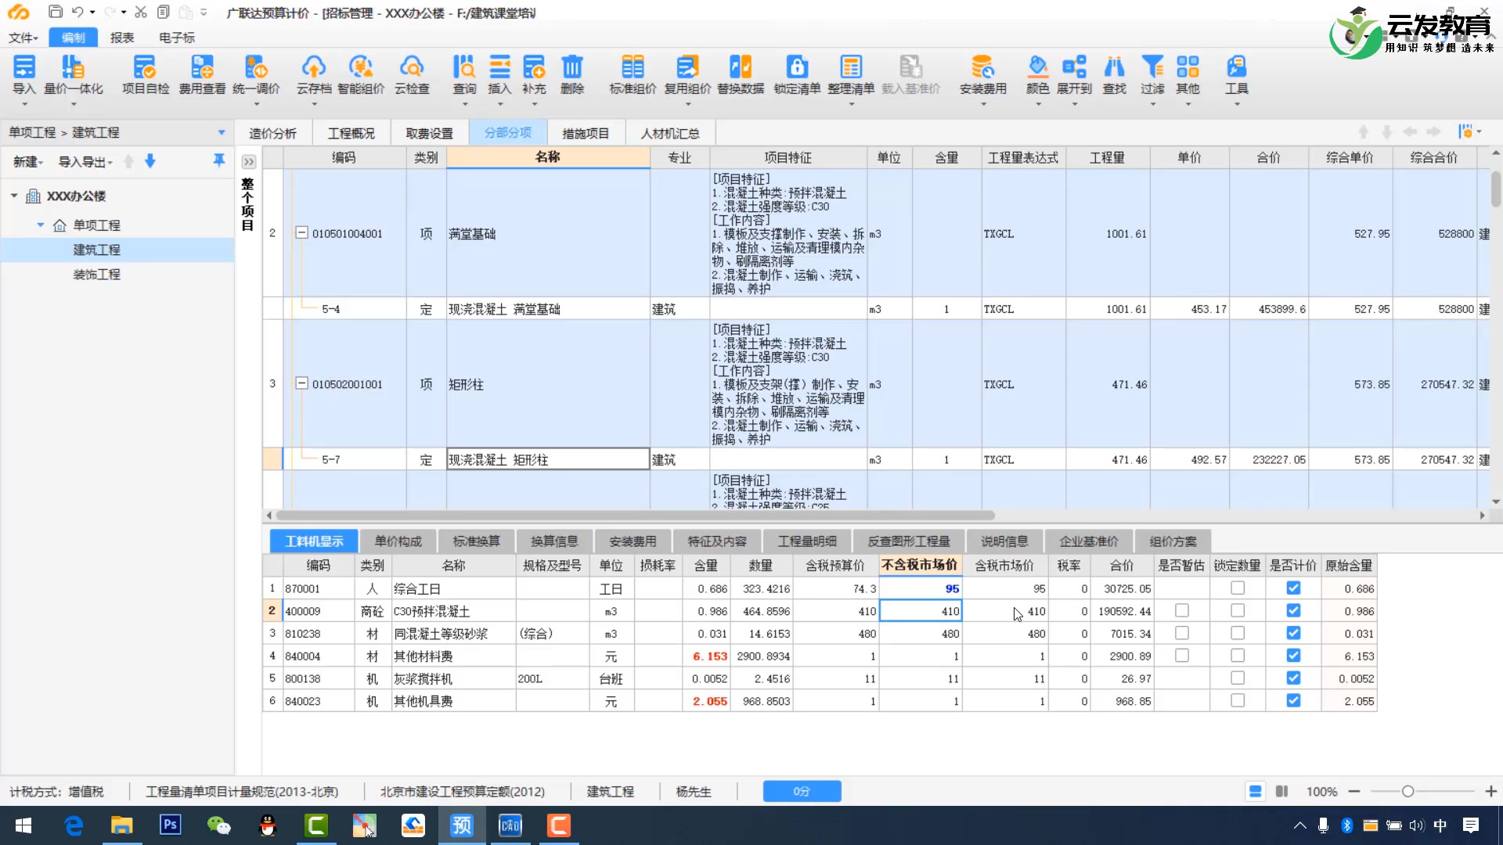Launch 智能组价 smart pricing
This screenshot has width=1503, height=845.
(x=361, y=75)
